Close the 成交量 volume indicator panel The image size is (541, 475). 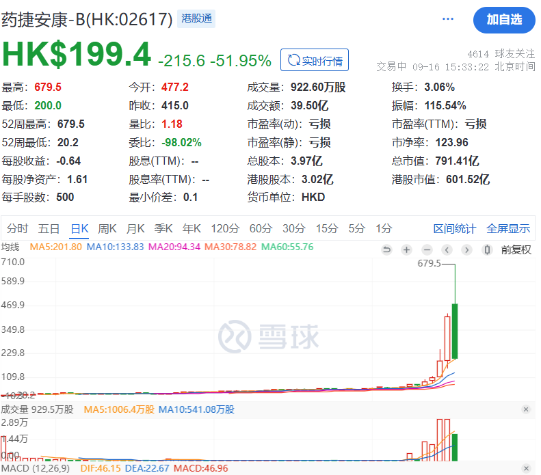(526, 409)
